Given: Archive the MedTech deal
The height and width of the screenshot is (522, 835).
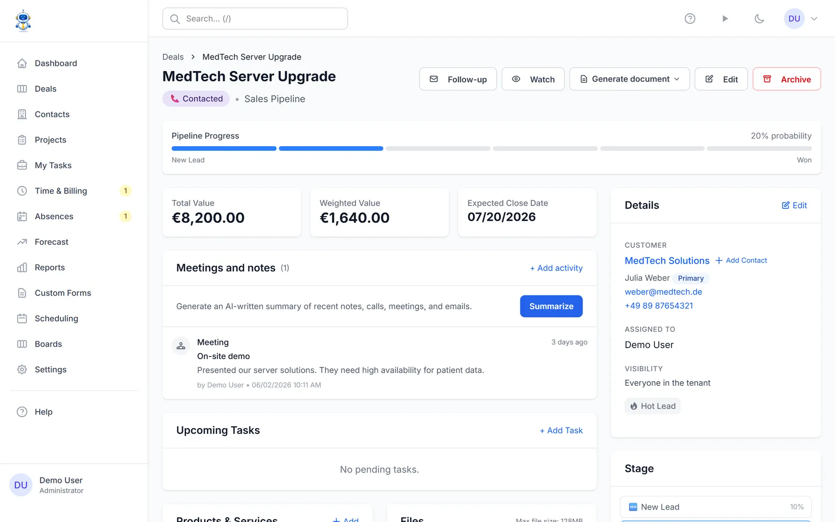Looking at the screenshot, I should (x=786, y=79).
